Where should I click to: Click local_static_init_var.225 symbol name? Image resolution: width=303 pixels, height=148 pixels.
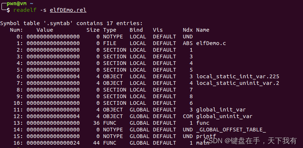pyautogui.click(x=238, y=77)
